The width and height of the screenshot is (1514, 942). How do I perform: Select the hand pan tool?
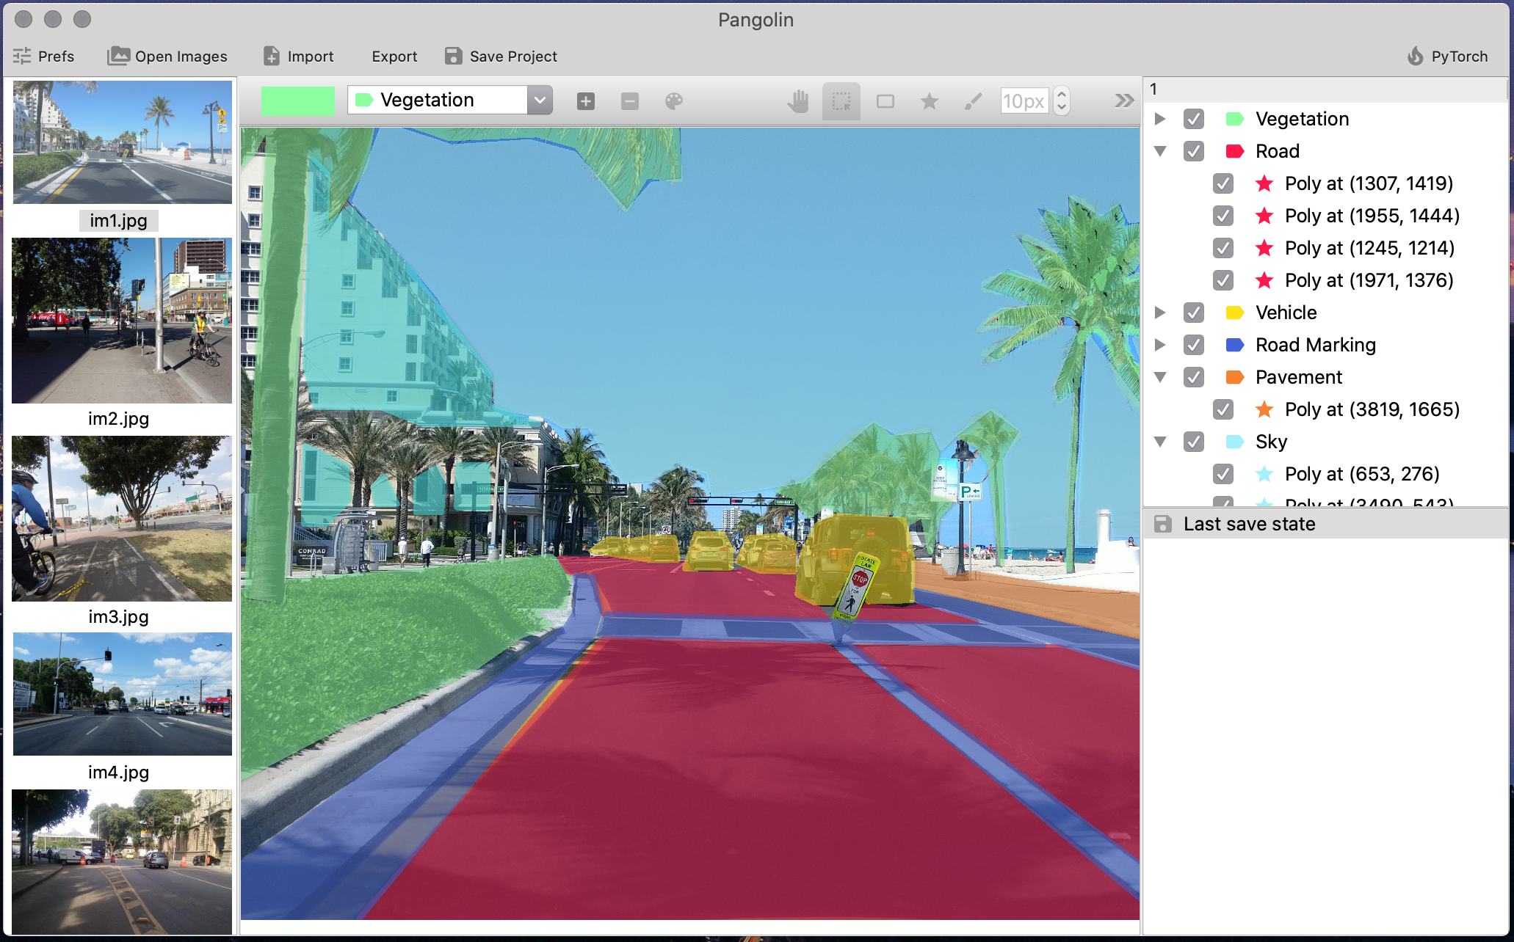[x=797, y=101]
